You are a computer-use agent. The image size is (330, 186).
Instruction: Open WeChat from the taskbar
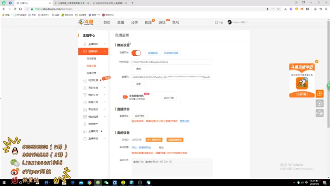tap(106, 183)
